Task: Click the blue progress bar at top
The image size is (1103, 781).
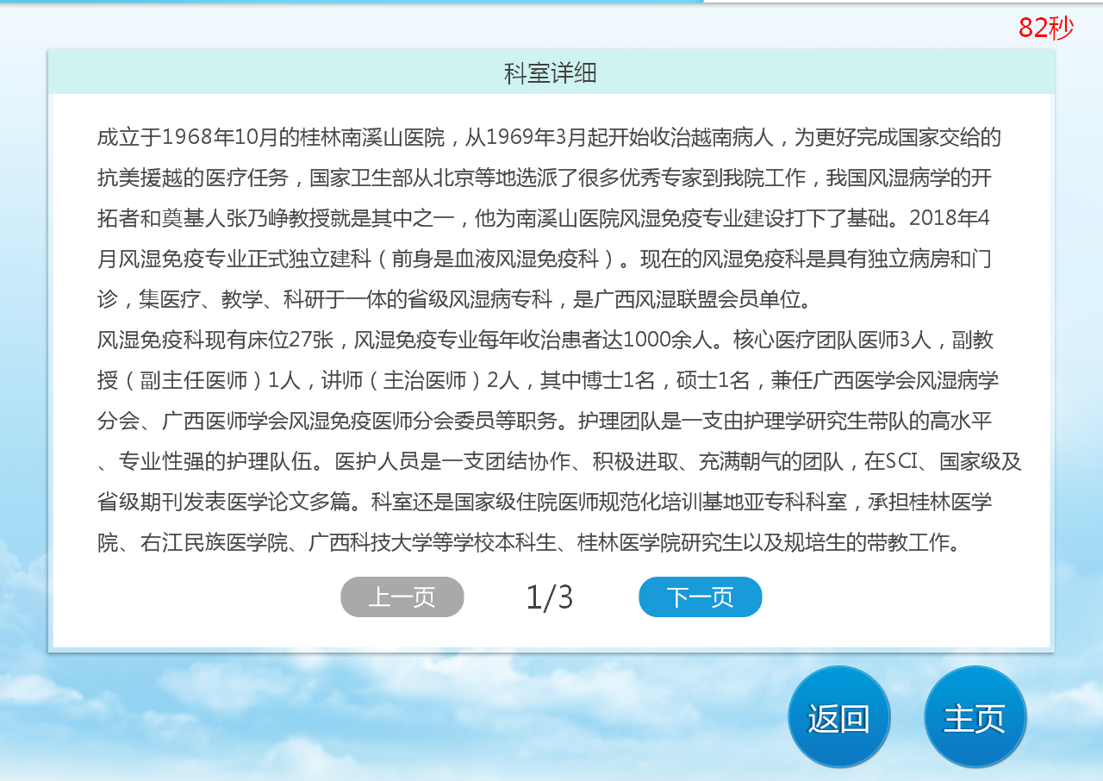Action: click(x=345, y=2)
